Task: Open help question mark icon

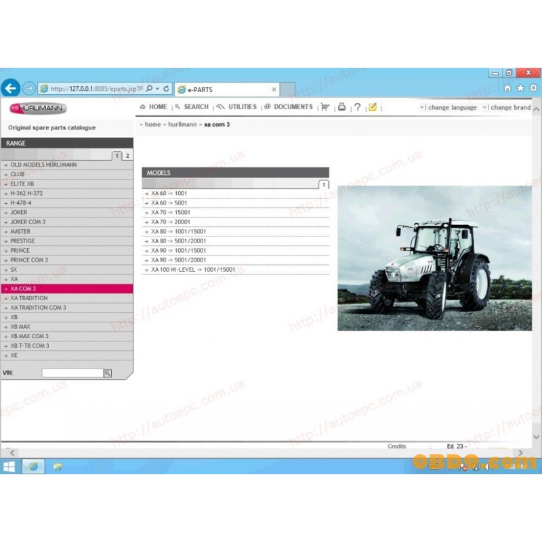Action: click(358, 107)
